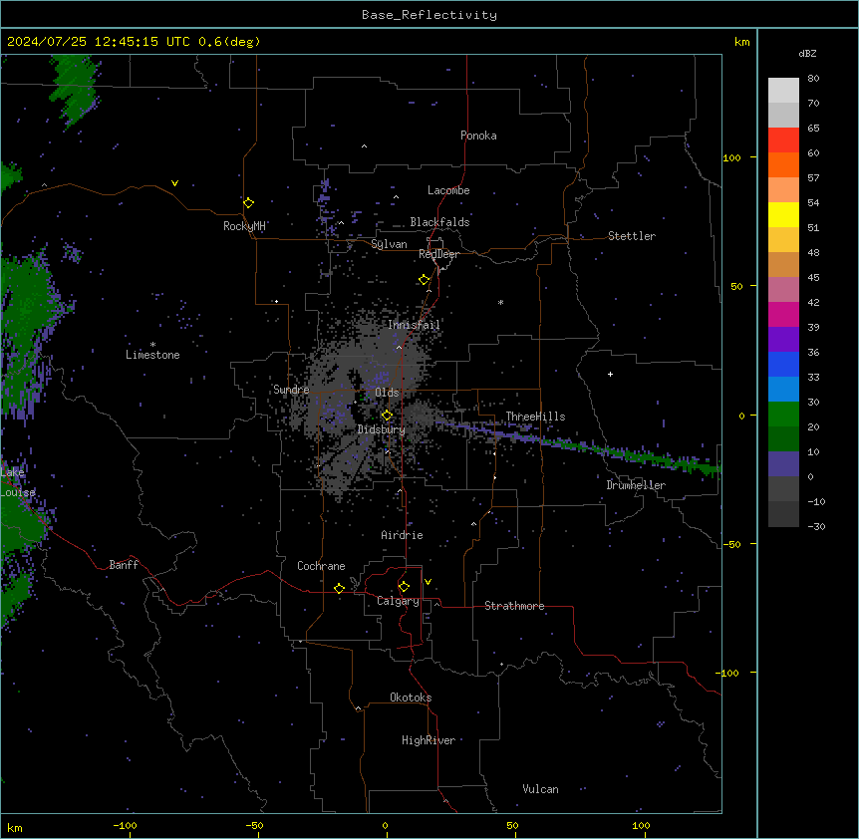Click the Lake Louise label
This screenshot has height=839, width=859.
(x=18, y=482)
